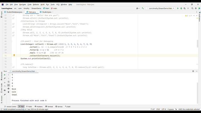
Task: Click the Stop icon in the top toolbar
Action: pyautogui.click(x=188, y=8)
